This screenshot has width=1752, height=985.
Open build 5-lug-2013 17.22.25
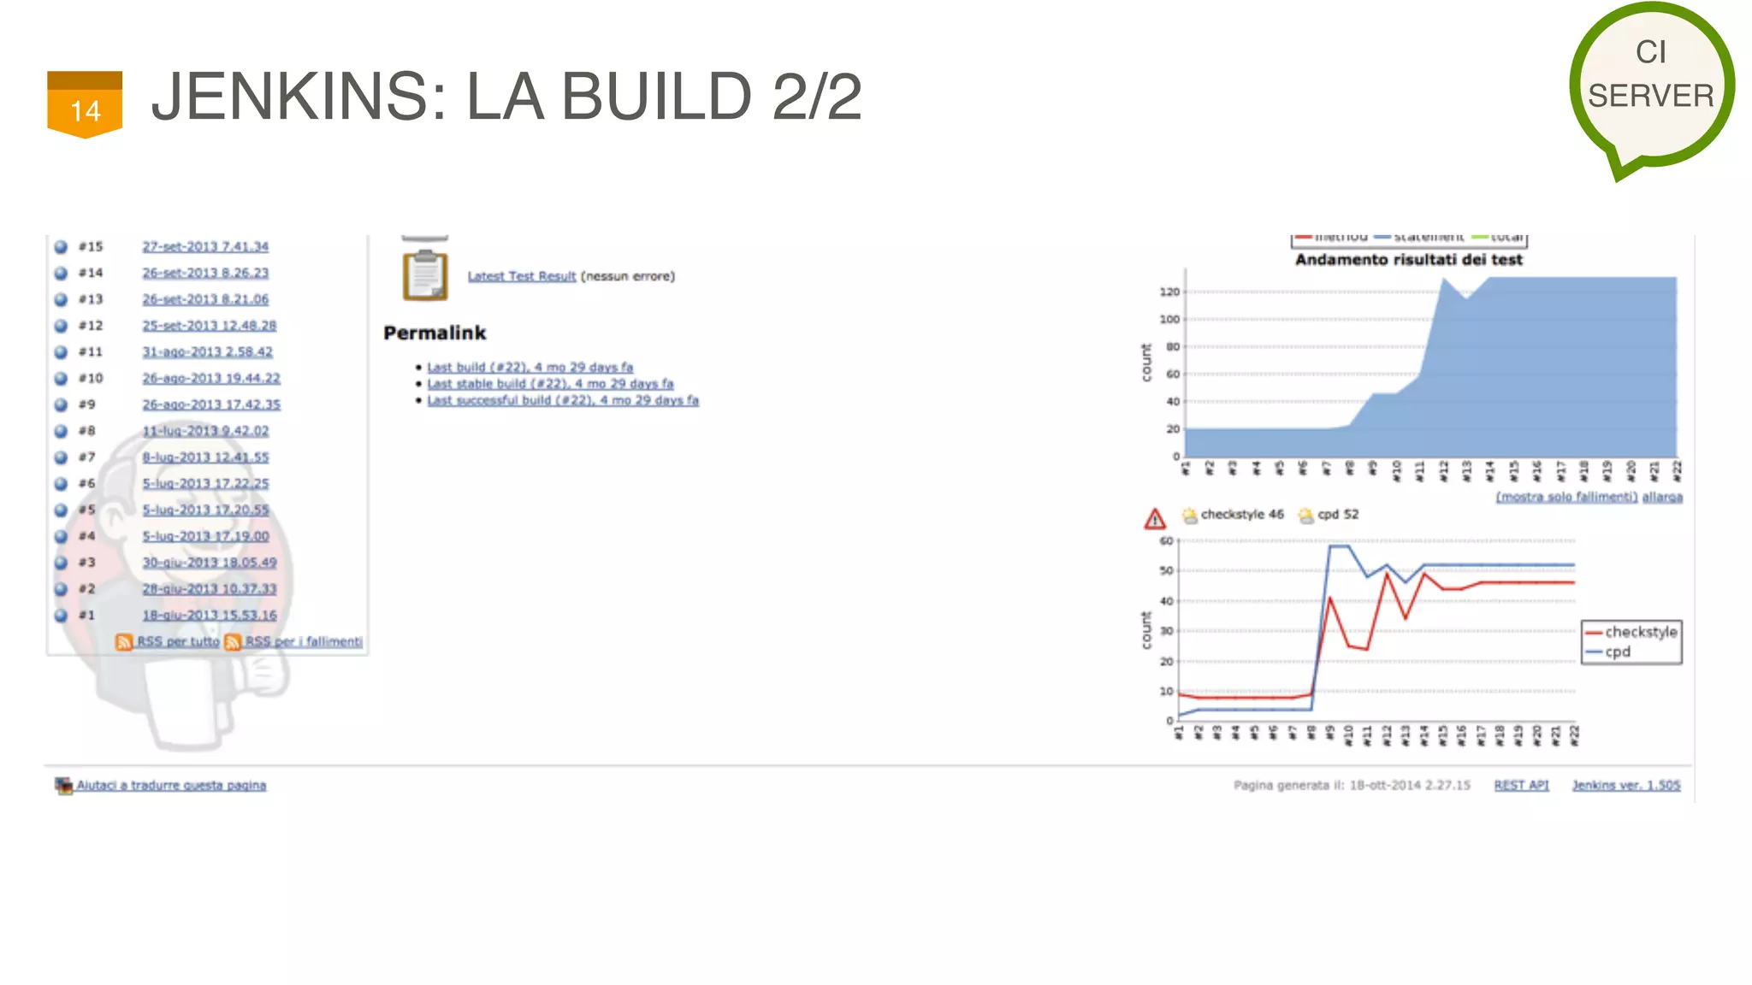point(205,484)
